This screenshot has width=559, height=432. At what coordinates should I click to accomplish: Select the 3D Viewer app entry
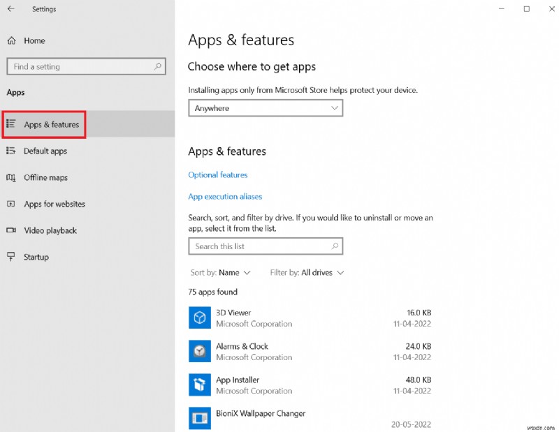(x=310, y=318)
